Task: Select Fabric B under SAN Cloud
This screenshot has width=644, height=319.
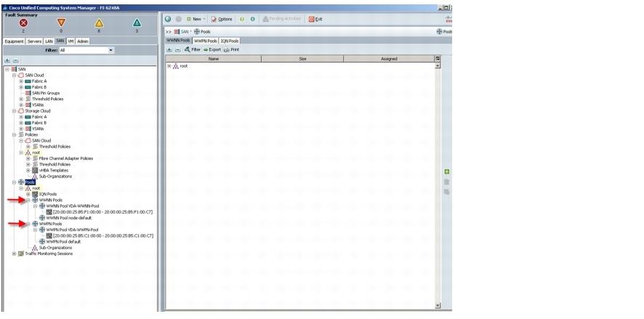Action: [x=39, y=87]
